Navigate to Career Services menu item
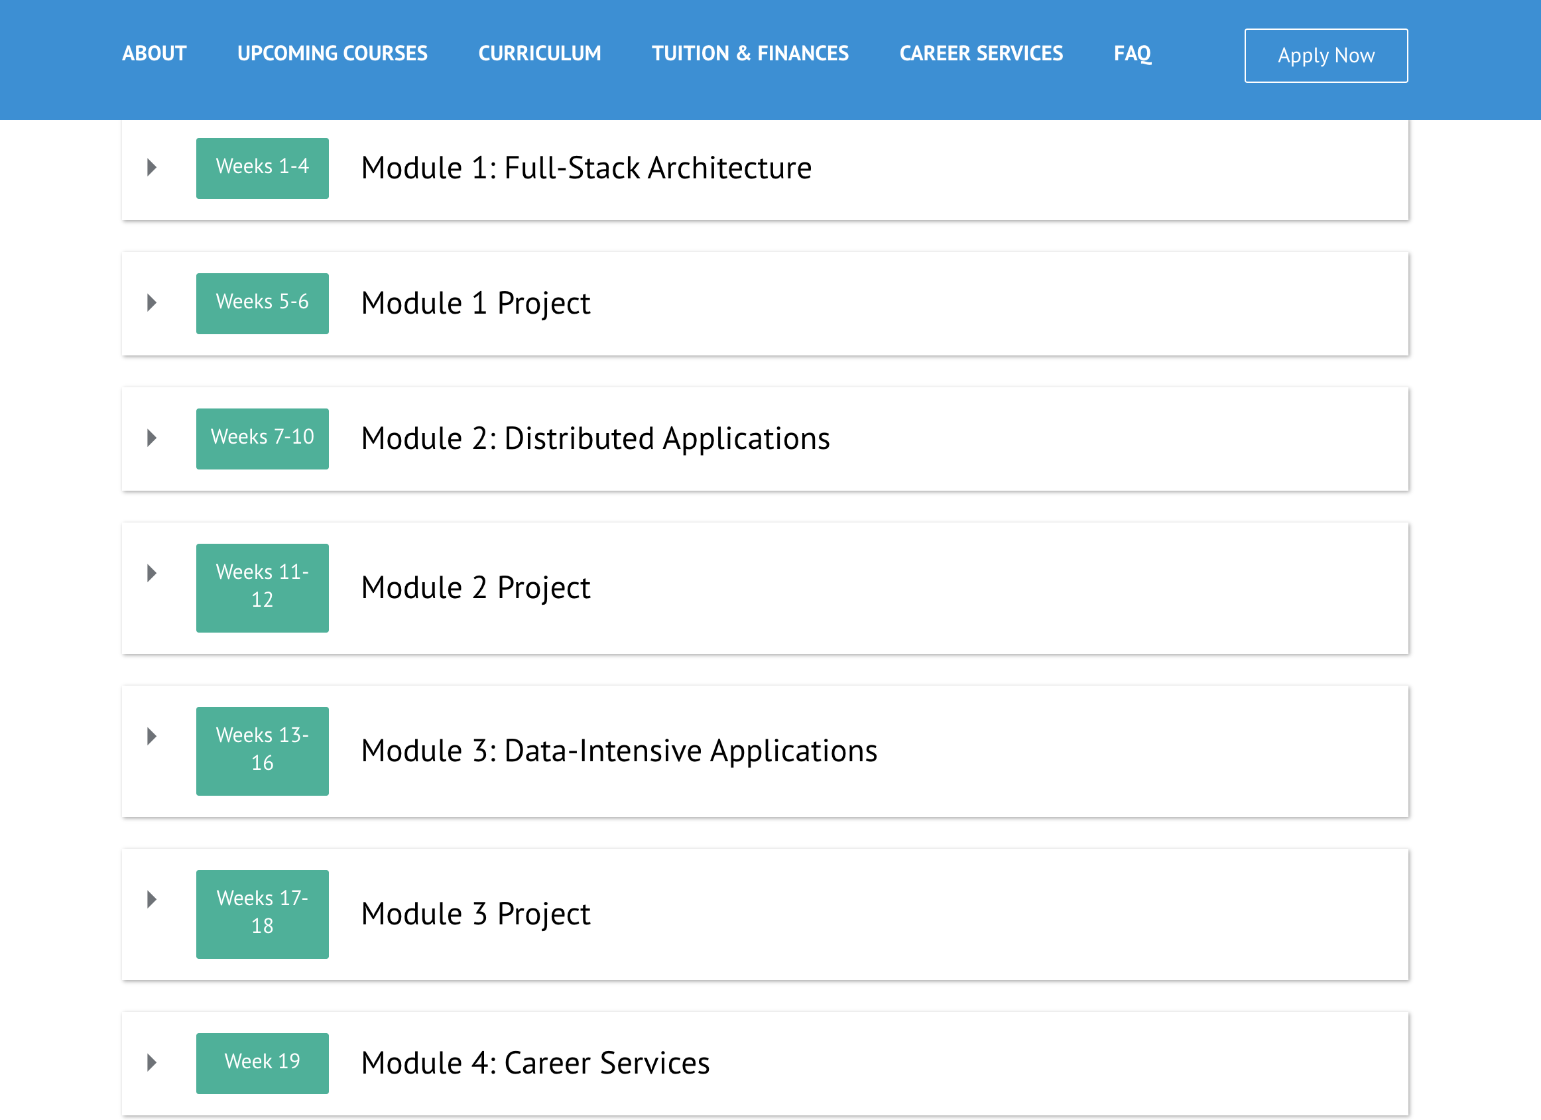Viewport: 1541px width, 1120px height. (981, 54)
